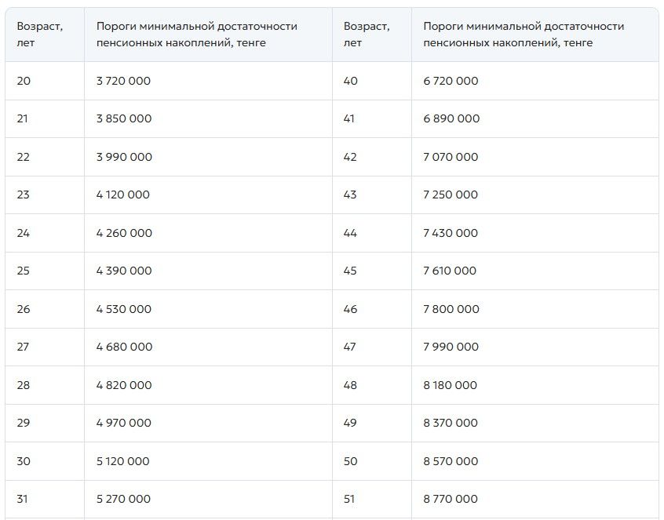Image resolution: width=664 pixels, height=520 pixels.
Task: Select the age 45 cell
Action: click(x=350, y=271)
